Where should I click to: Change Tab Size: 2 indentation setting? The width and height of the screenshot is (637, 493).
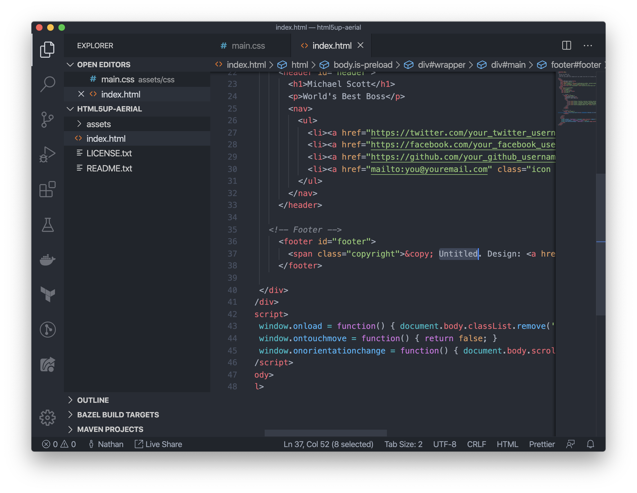click(403, 444)
